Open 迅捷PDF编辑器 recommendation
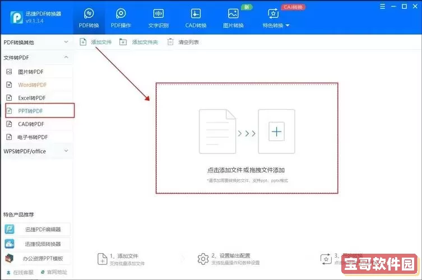This screenshot has width=422, height=280. [37, 229]
